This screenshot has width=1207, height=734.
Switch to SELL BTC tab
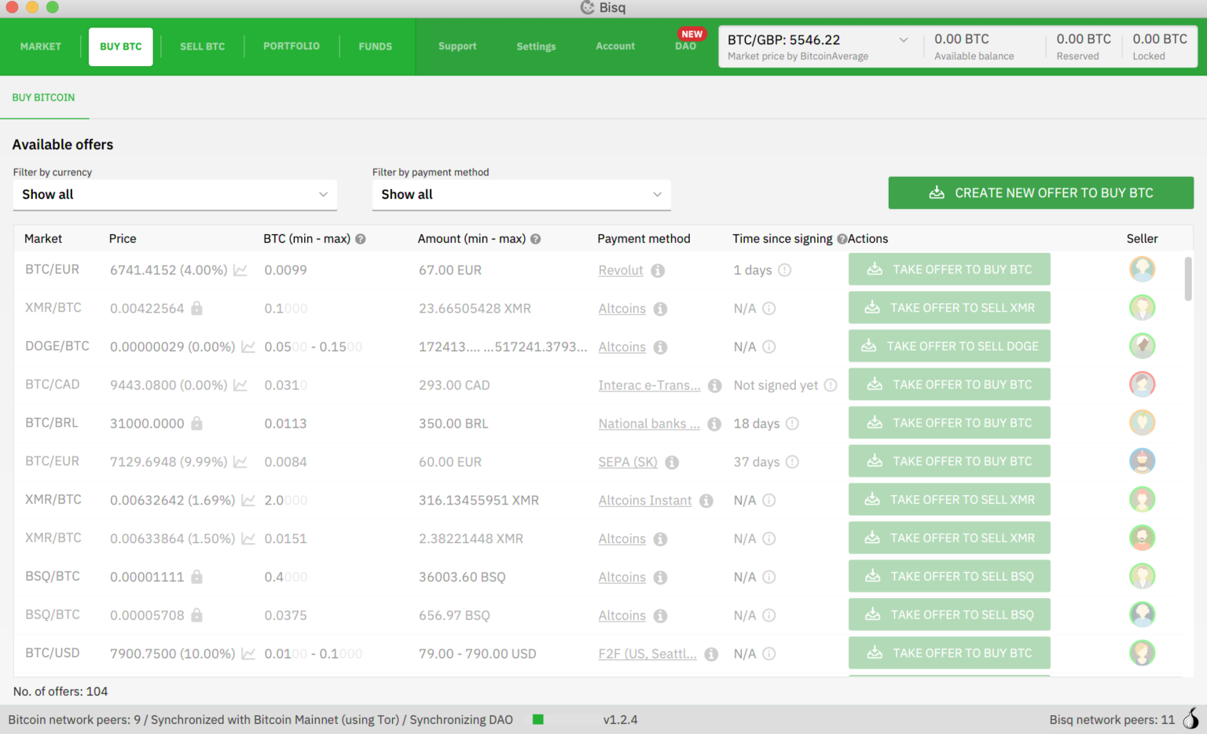(203, 46)
